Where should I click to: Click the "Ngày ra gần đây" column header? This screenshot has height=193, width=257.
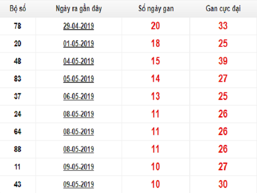(78, 9)
